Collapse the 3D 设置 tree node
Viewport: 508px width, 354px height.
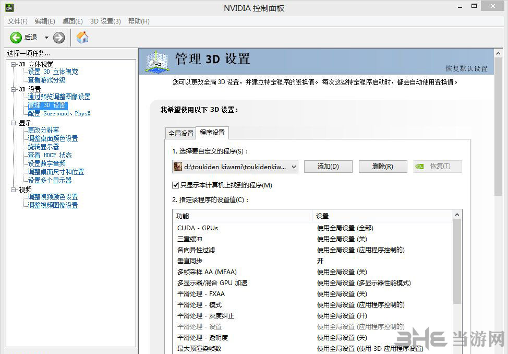[13, 89]
